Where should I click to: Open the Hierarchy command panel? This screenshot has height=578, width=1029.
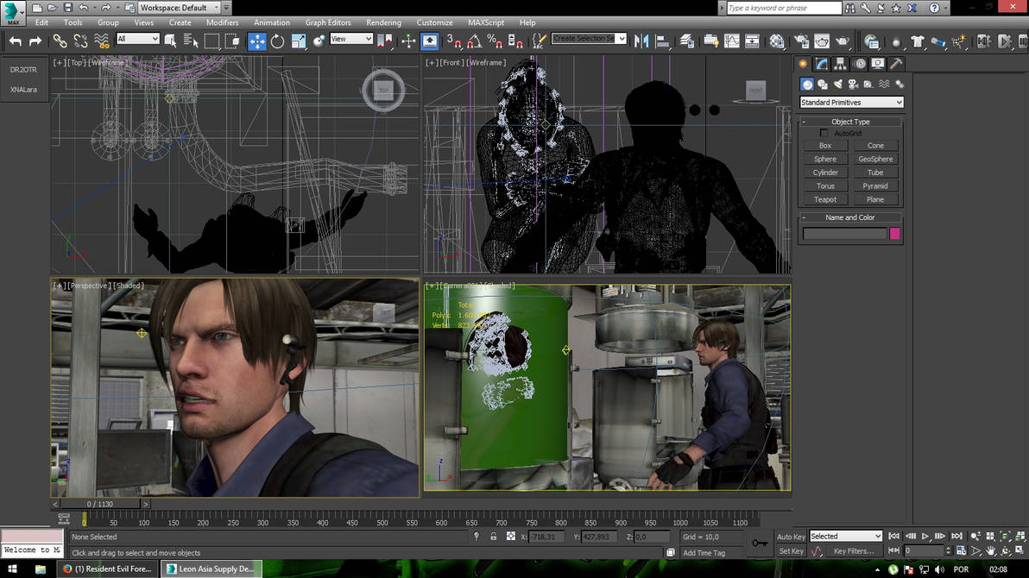coord(840,63)
